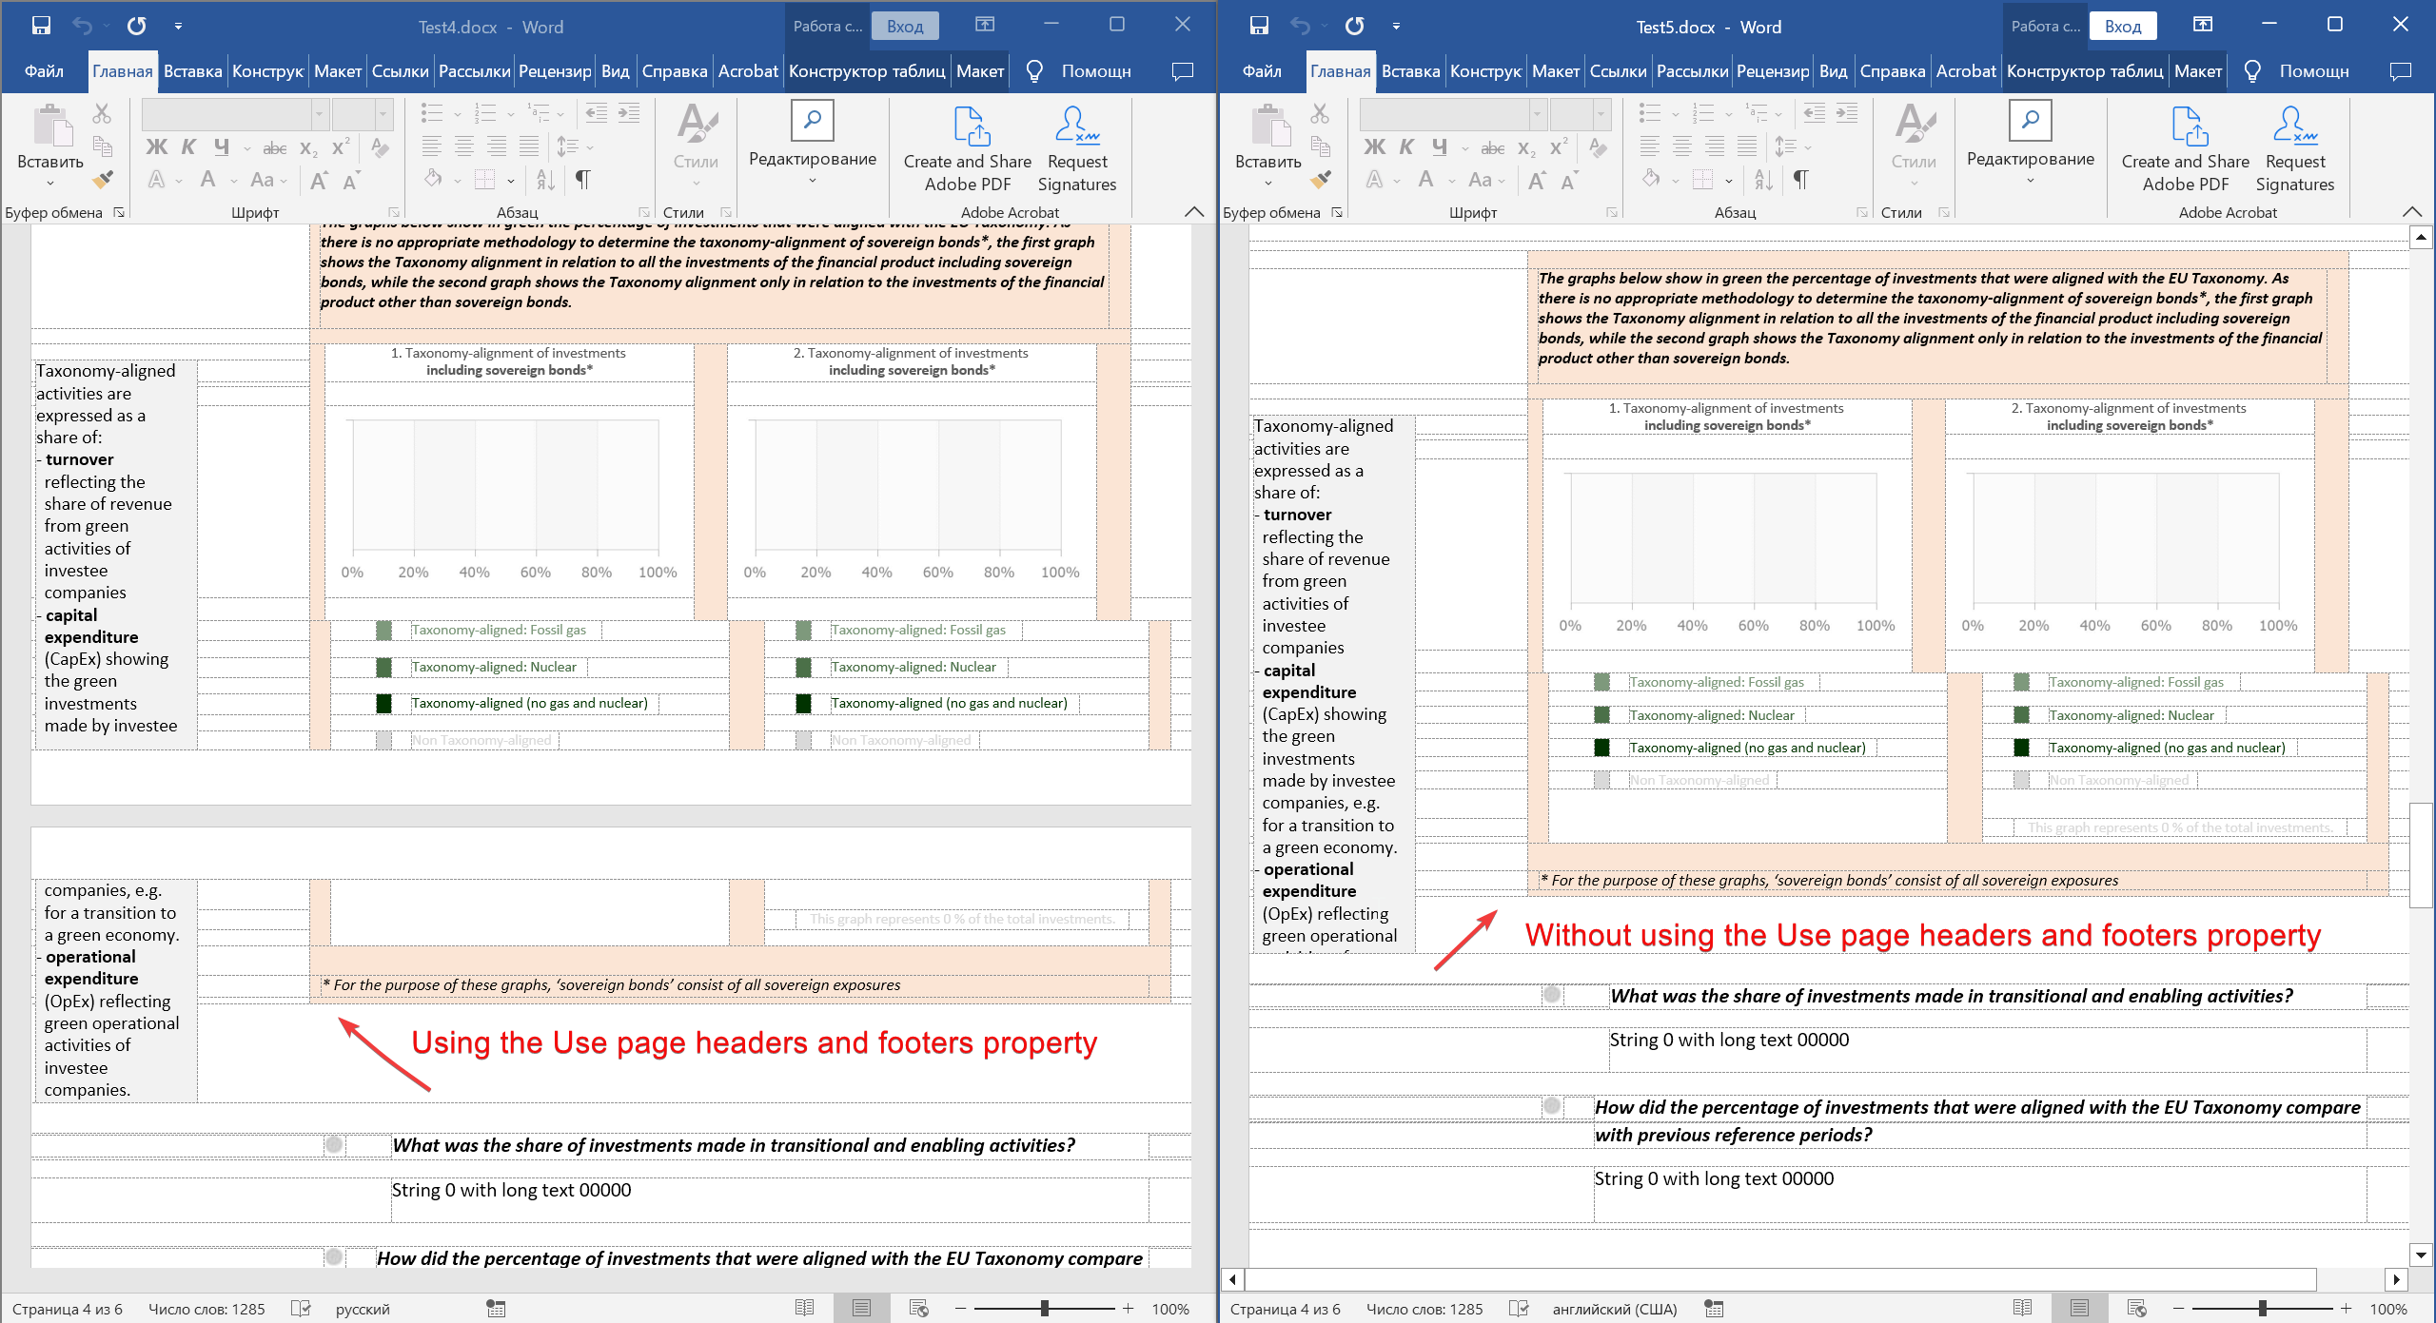Click Decrease Indent icon in Test4.docx window

pos(597,114)
